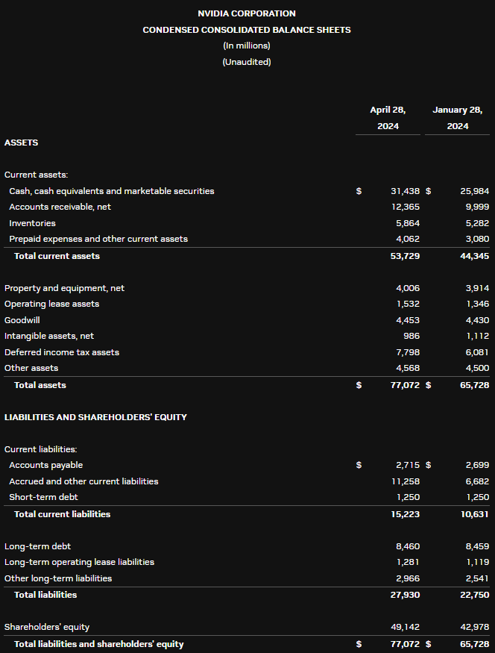This screenshot has height=653, width=495.
Task: Select the Total current assets label
Action: (57, 256)
